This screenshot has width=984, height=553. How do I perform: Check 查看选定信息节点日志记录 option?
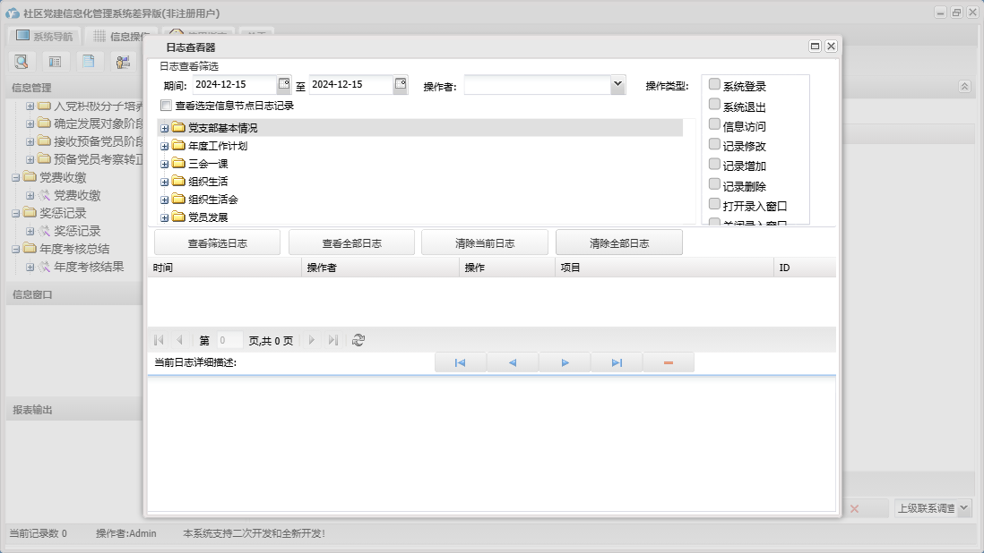[x=166, y=106]
